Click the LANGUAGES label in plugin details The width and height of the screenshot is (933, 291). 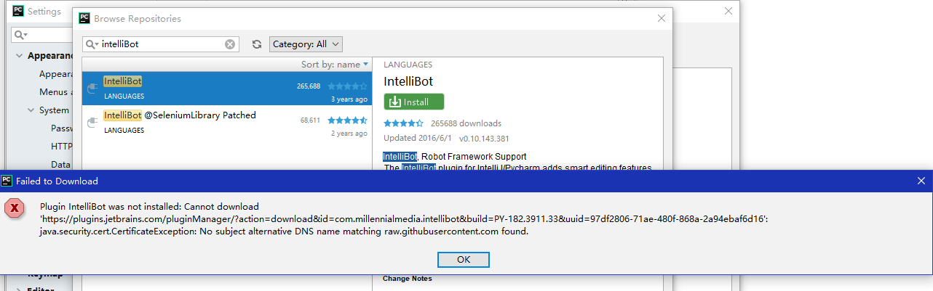408,65
